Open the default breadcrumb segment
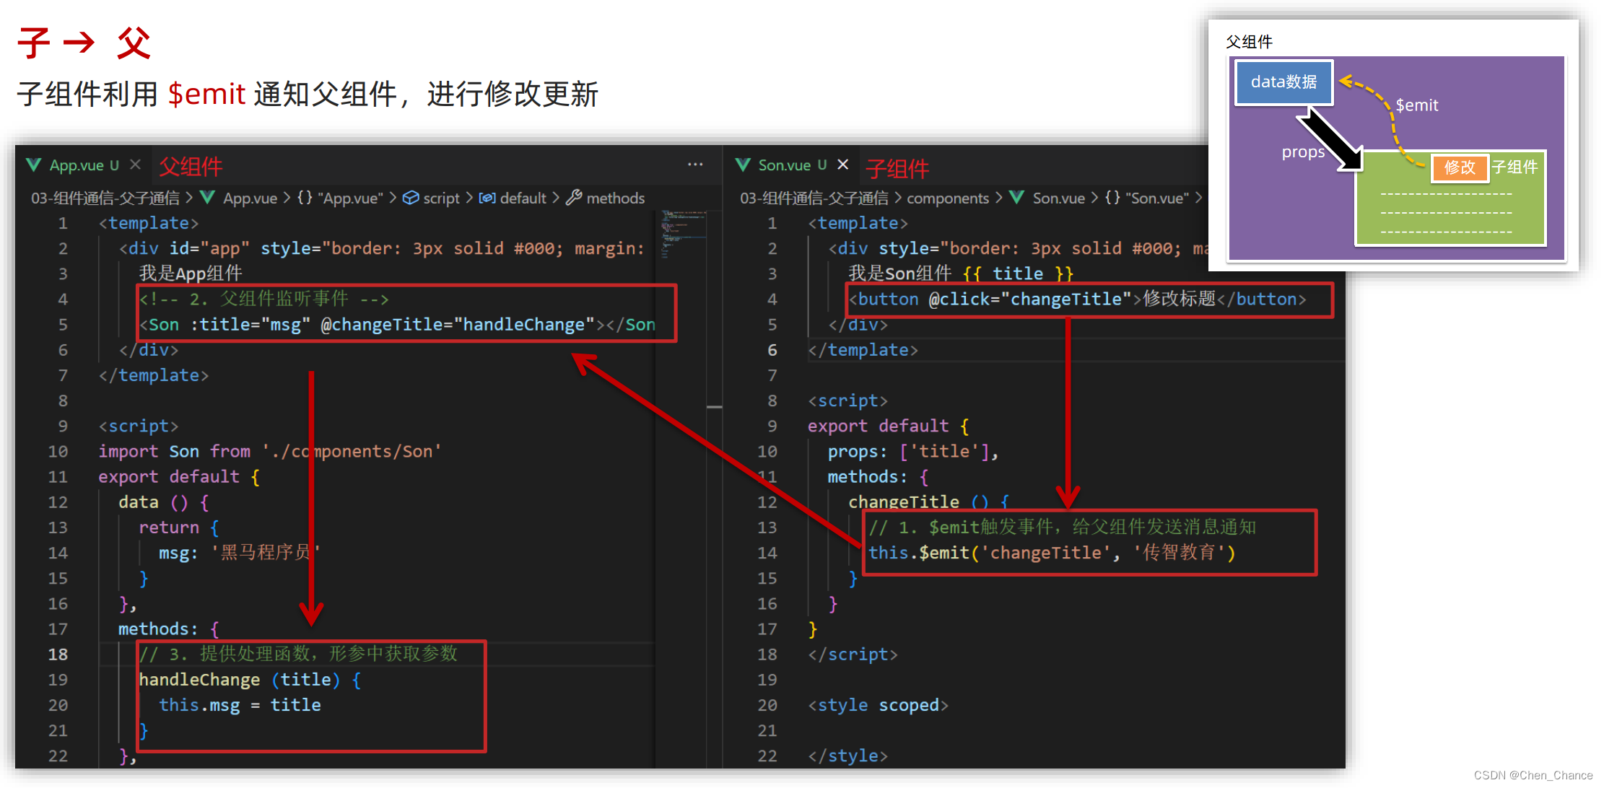 [523, 198]
